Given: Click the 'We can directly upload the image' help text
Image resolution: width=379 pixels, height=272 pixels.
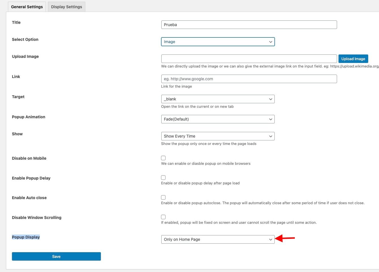Looking at the screenshot, I should [270, 66].
